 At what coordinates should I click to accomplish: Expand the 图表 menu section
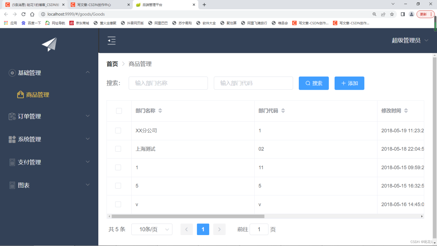pyautogui.click(x=88, y=185)
